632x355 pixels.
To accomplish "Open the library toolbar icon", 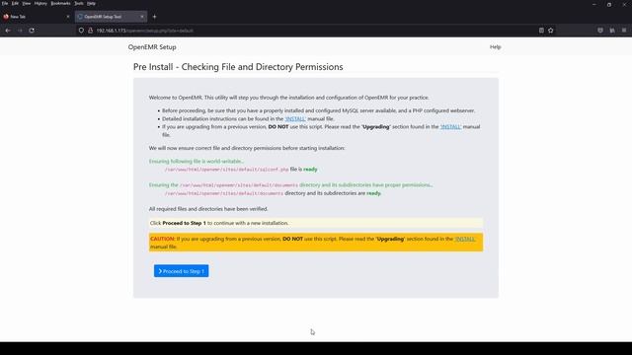I will 612,31.
